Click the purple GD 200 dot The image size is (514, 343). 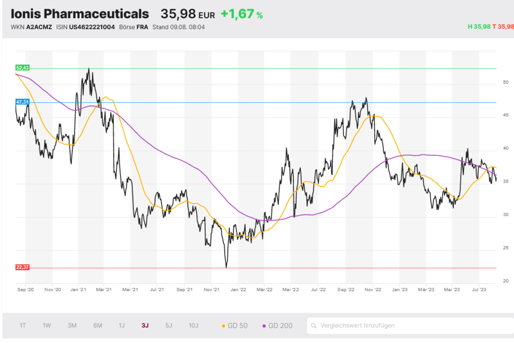264,326
